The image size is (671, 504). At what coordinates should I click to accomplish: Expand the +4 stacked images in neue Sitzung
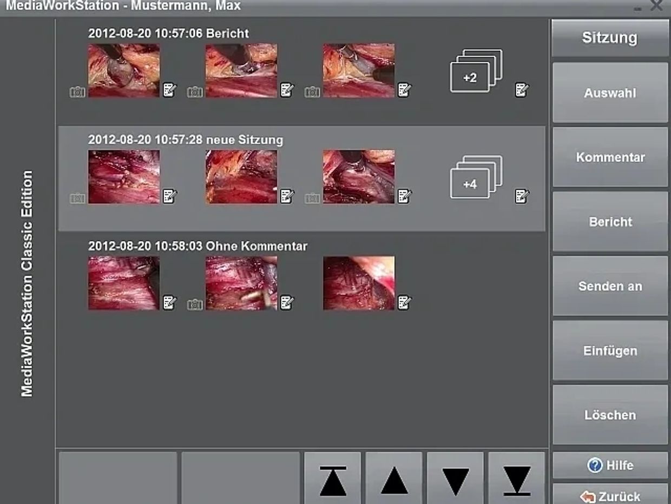(x=476, y=177)
